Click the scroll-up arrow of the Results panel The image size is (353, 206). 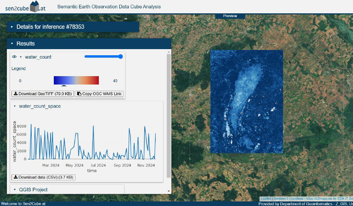(169, 52)
